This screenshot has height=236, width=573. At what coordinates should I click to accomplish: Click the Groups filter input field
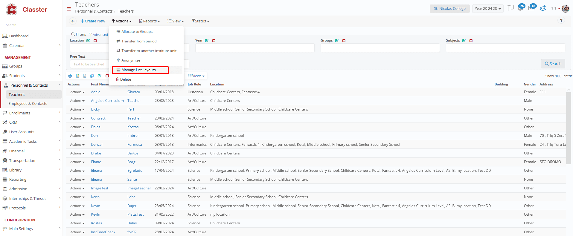[x=380, y=48]
